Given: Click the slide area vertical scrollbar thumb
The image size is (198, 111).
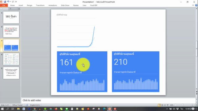Looking at the screenshot, I should [197, 49].
